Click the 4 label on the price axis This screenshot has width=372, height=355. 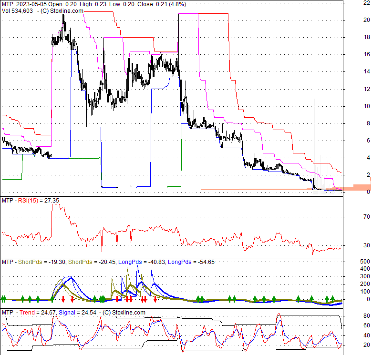tap(368, 158)
